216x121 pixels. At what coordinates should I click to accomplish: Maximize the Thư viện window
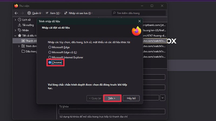point(152,6)
